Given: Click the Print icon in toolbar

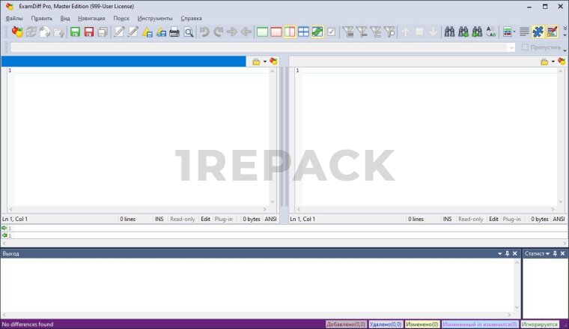Looking at the screenshot, I should click(x=174, y=32).
